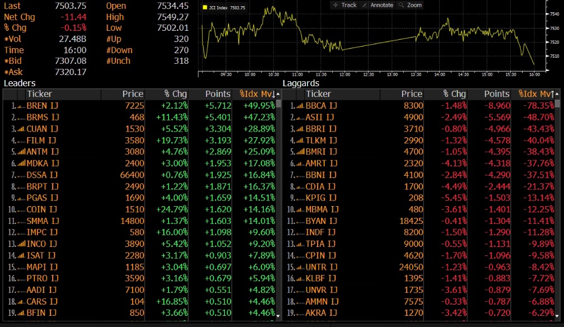Select PTRO IJ ticker in Leaders
Viewport: 564px width, 327px height.
pyautogui.click(x=43, y=279)
